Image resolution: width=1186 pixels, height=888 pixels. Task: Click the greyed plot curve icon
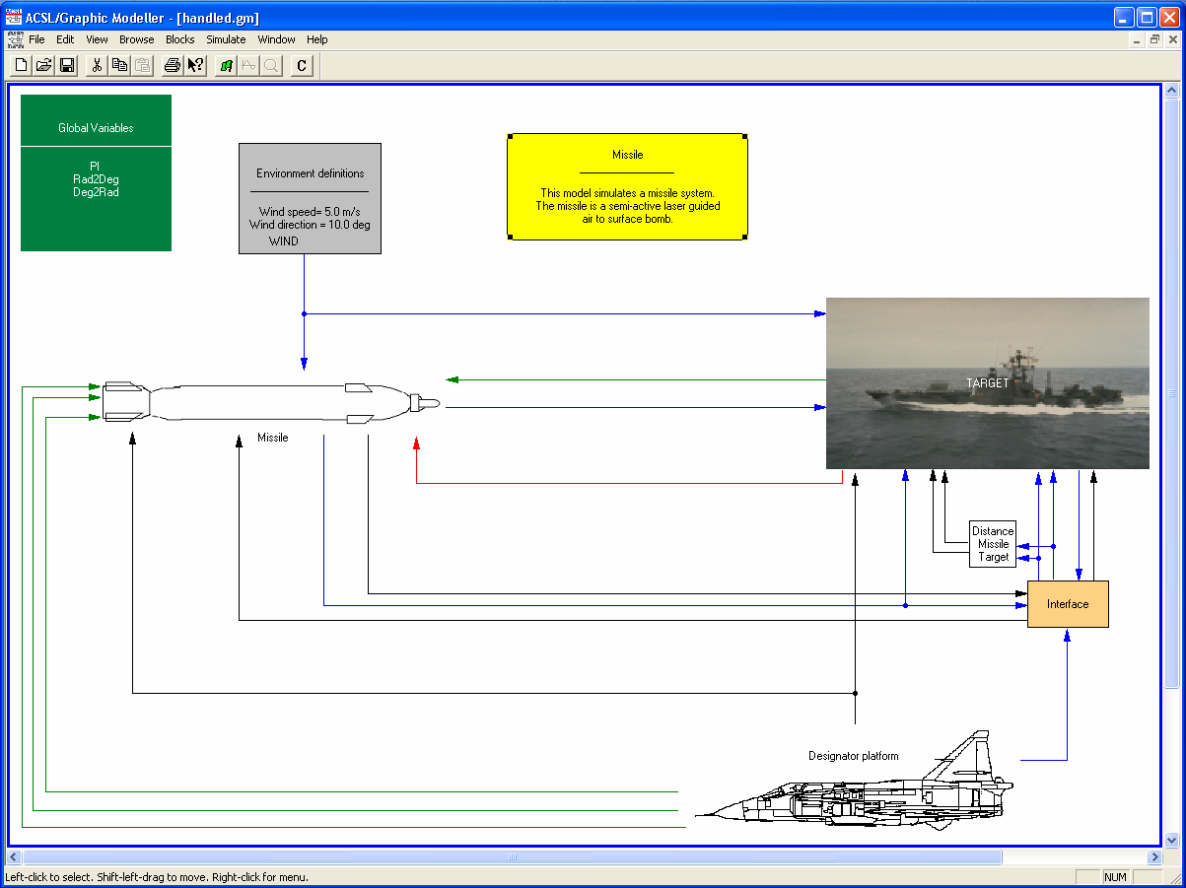[248, 66]
